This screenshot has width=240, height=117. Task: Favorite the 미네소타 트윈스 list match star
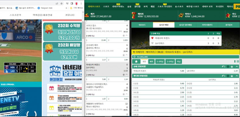coord(124,75)
